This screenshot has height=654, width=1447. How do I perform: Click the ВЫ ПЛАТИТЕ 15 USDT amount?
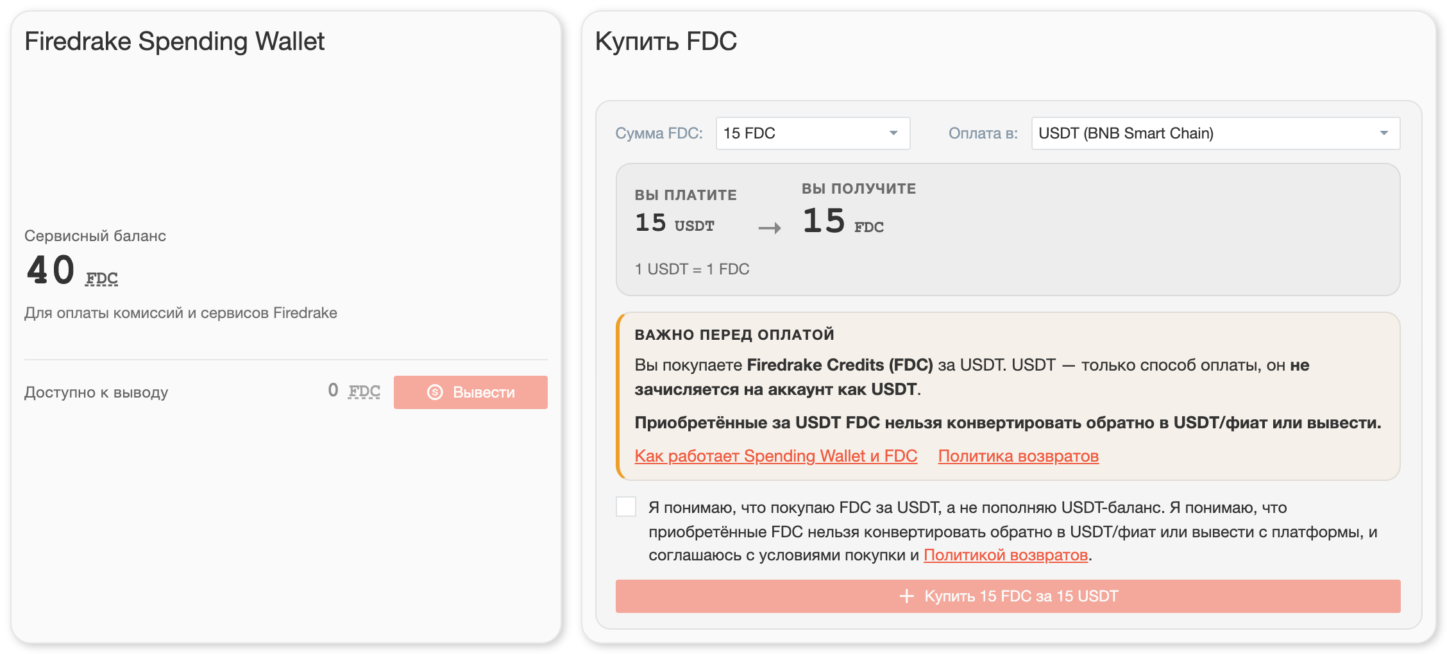point(674,222)
